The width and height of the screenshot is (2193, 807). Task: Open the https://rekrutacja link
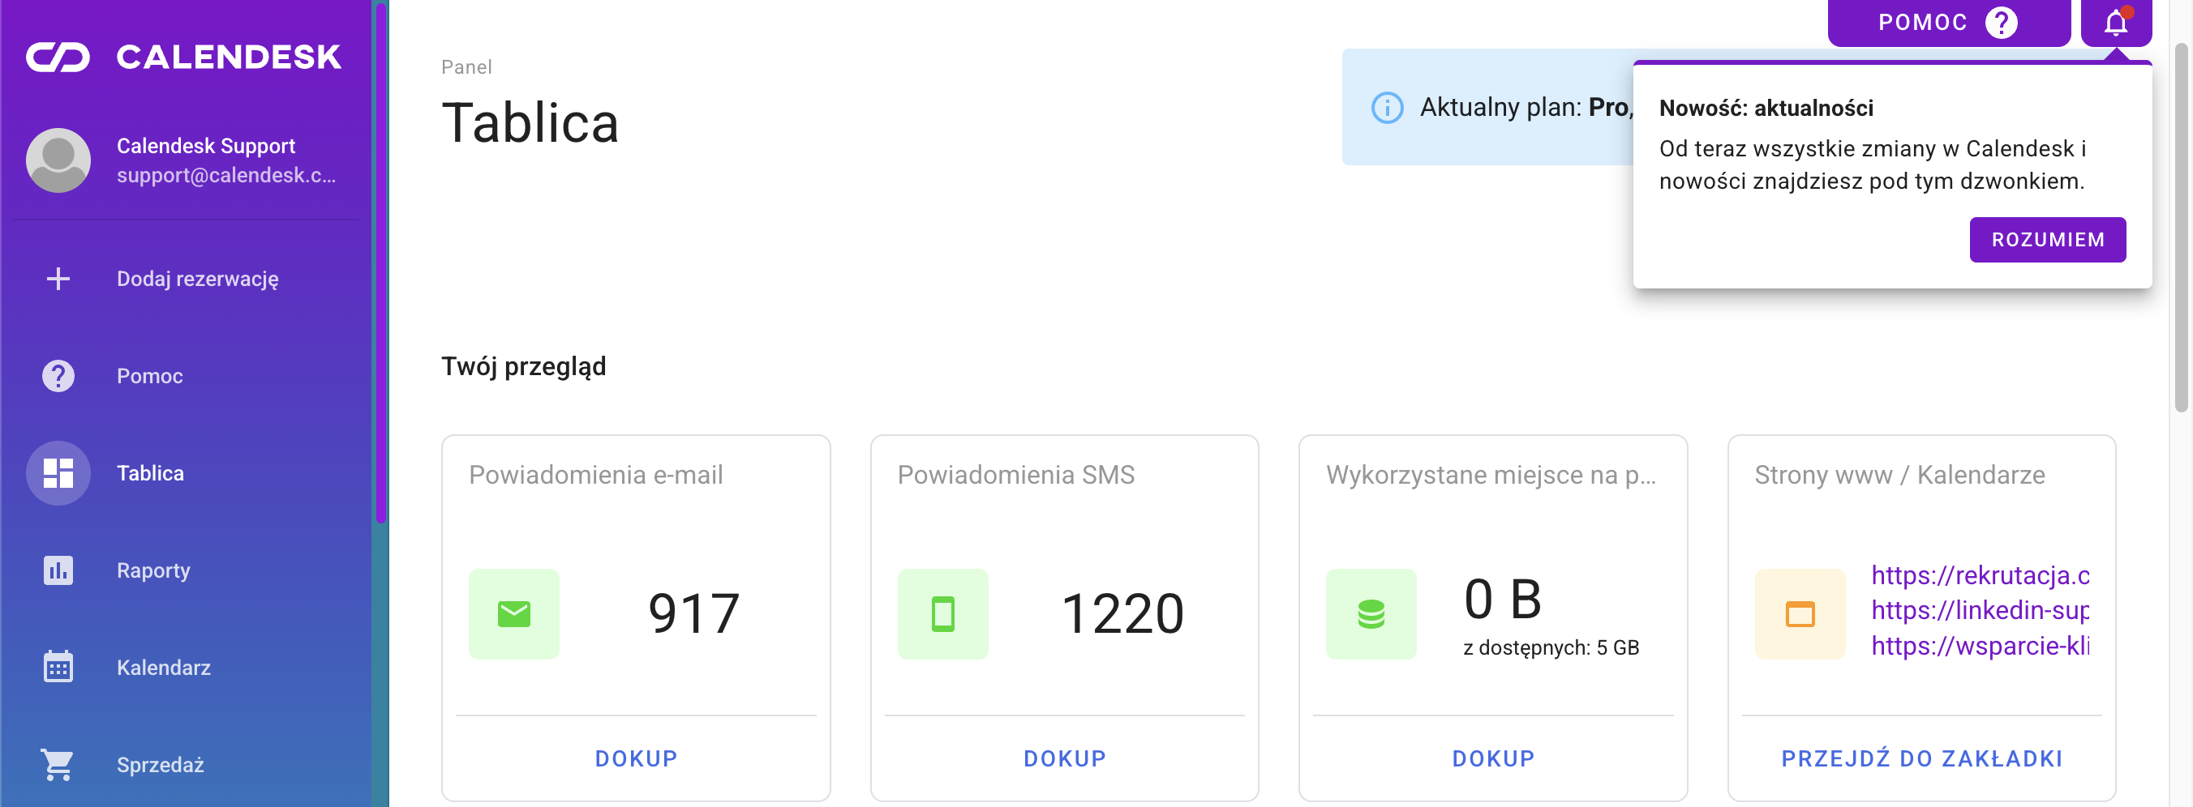pyautogui.click(x=1981, y=576)
